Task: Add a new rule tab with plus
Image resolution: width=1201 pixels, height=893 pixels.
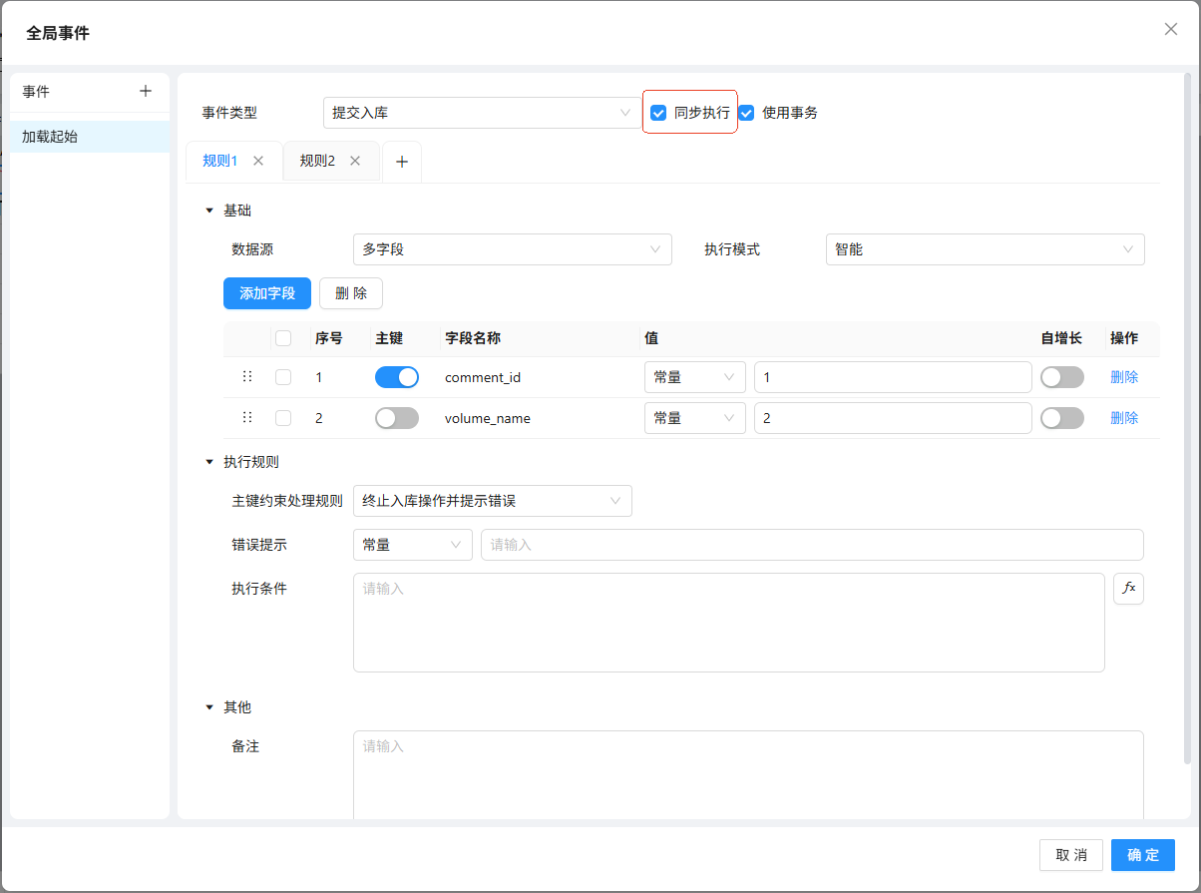Action: [402, 162]
